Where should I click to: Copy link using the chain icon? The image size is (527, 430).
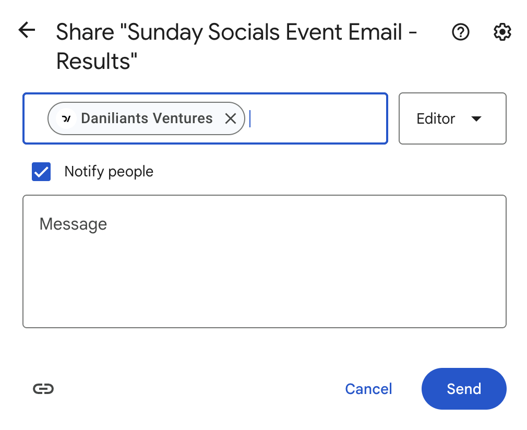pos(43,388)
